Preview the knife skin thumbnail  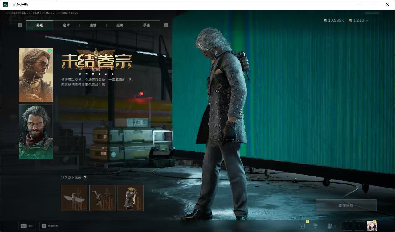click(102, 198)
